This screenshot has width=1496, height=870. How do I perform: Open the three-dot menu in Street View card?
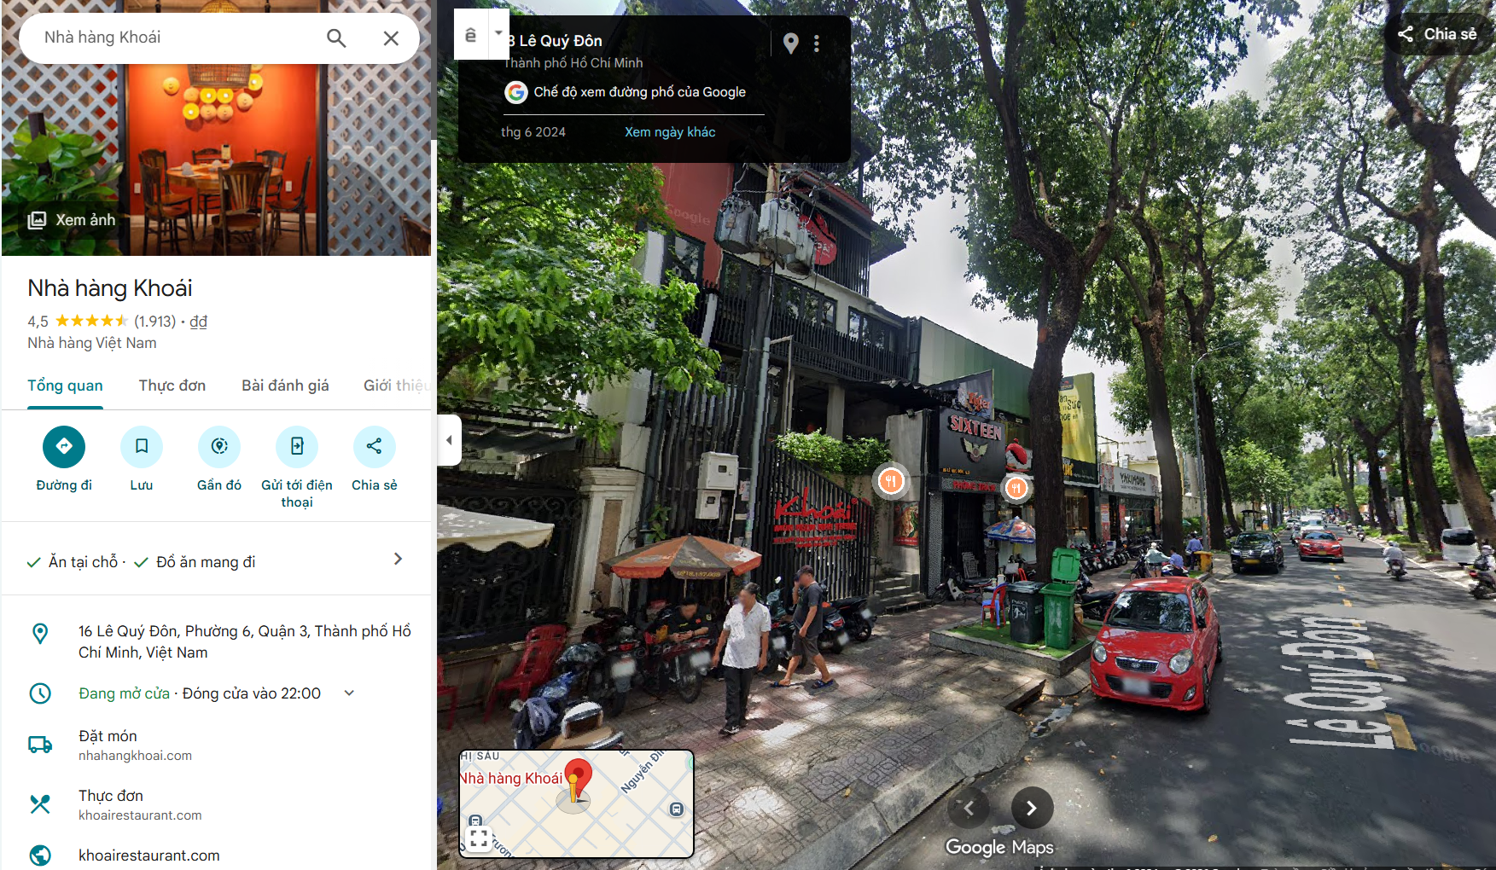[817, 43]
